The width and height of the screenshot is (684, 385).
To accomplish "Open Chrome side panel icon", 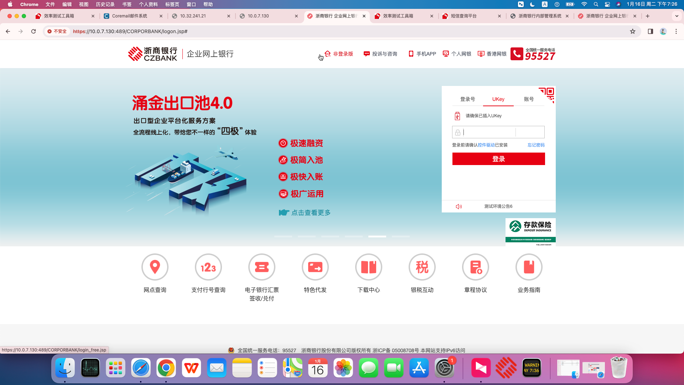I will (651, 31).
